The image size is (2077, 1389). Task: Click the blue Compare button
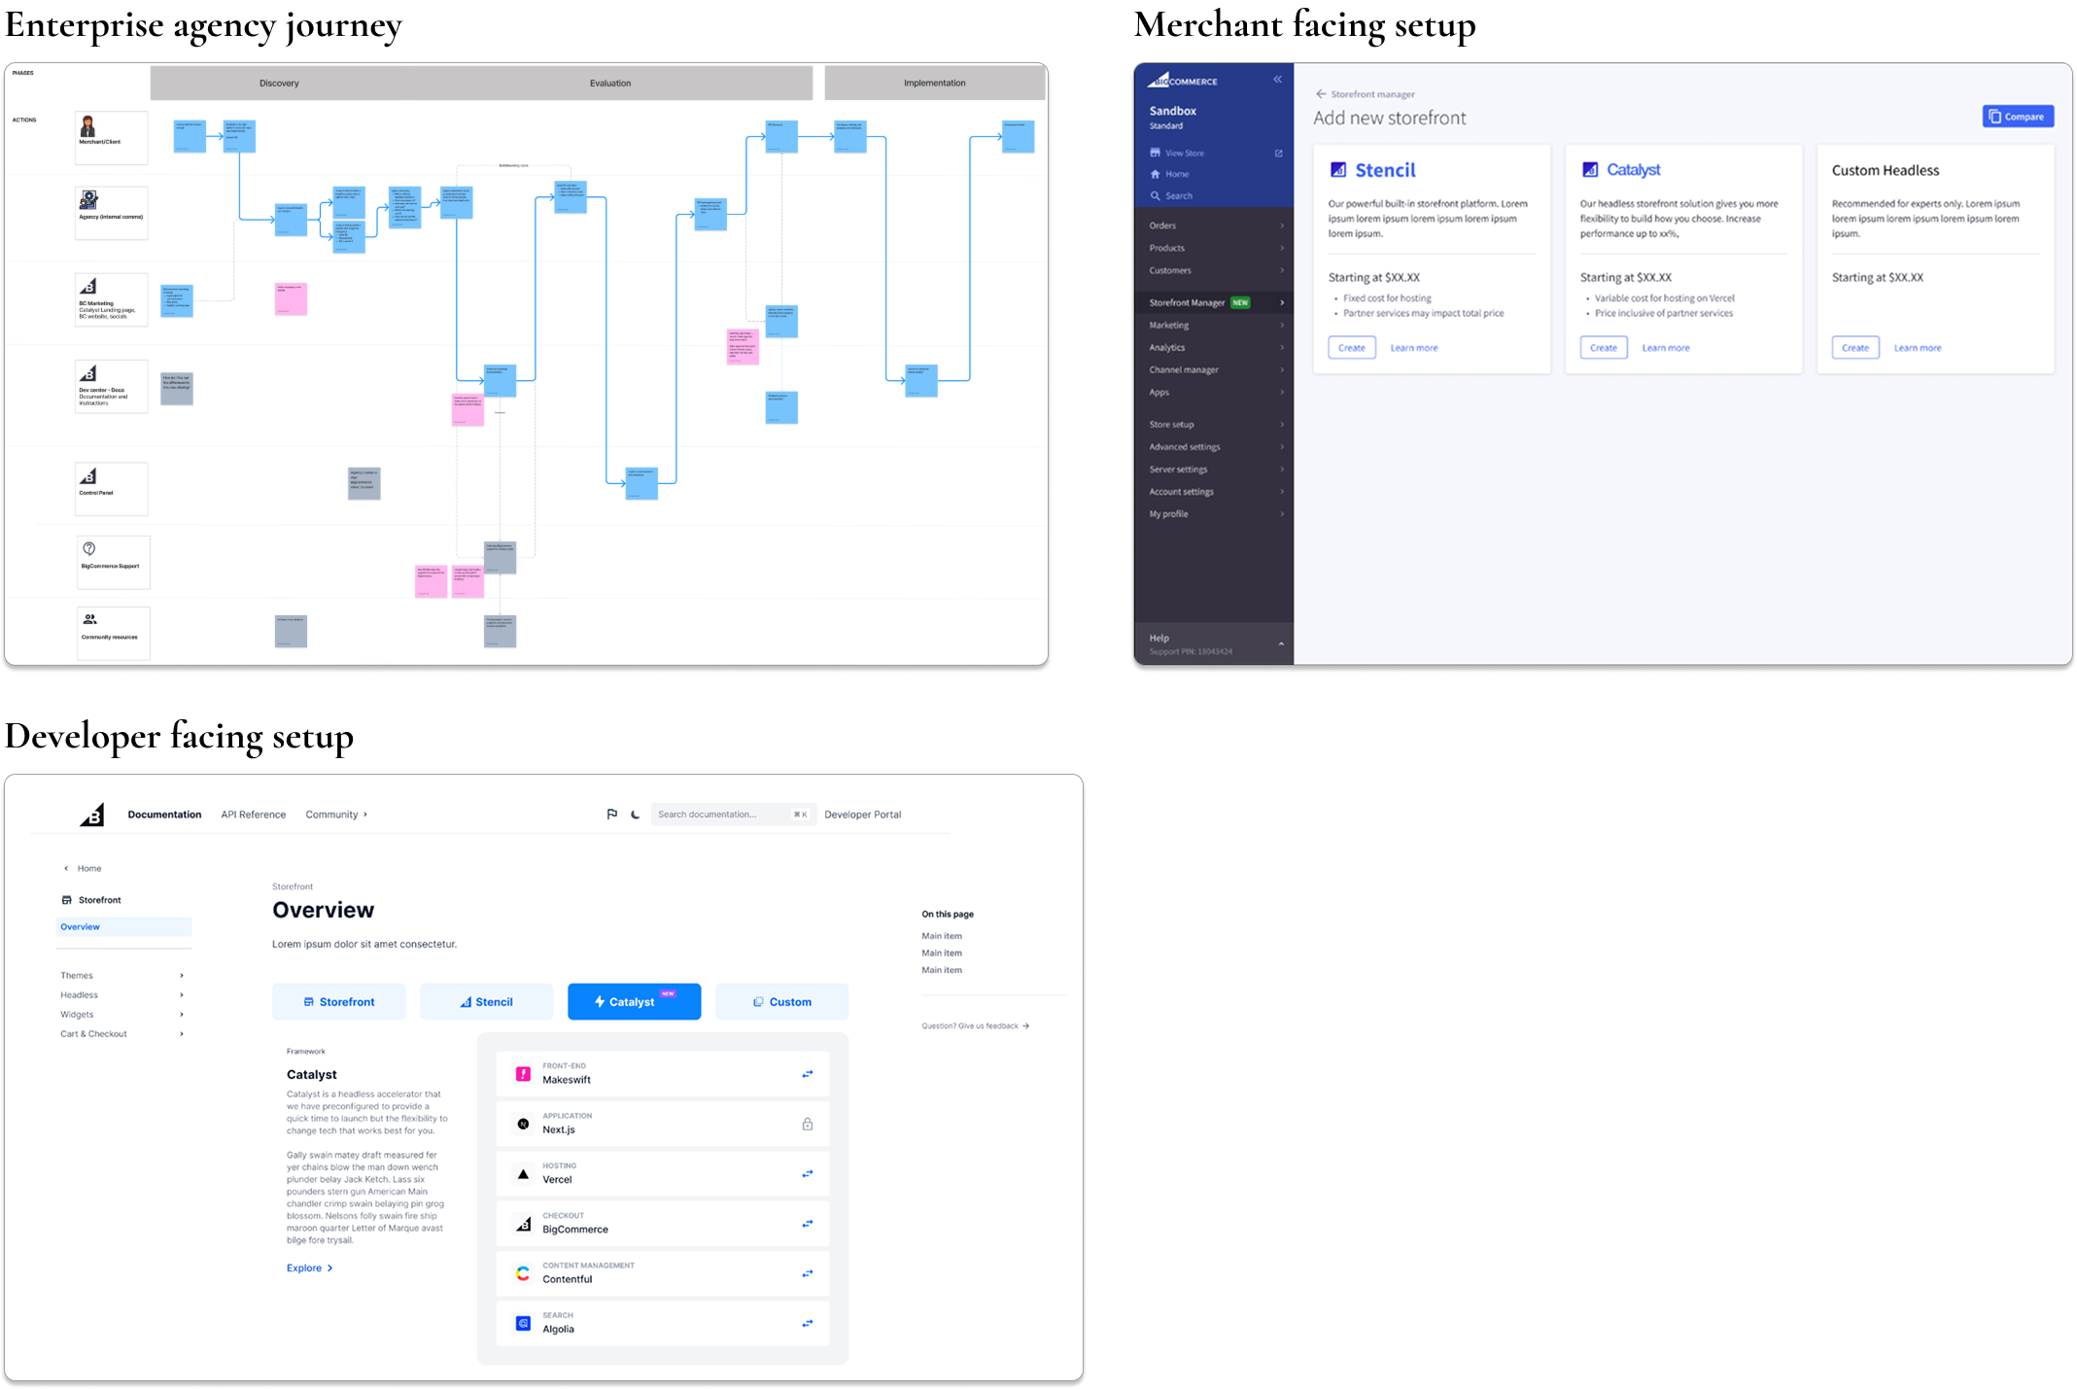point(2018,117)
